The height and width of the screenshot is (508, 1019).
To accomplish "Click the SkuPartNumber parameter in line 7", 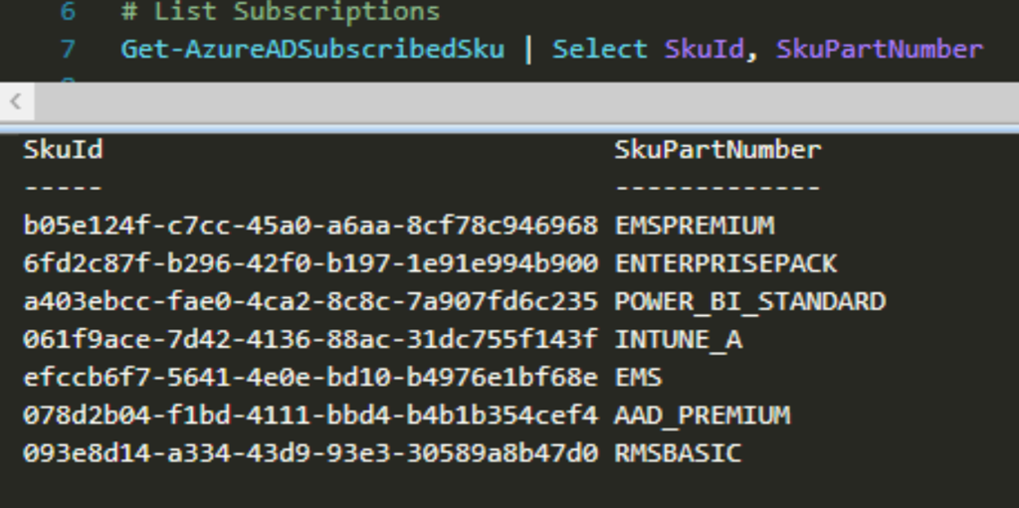I will tap(880, 50).
